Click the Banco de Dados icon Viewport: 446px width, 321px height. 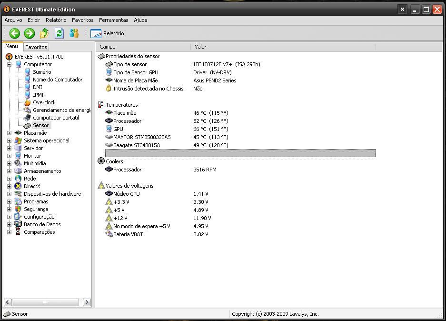[x=18, y=224]
